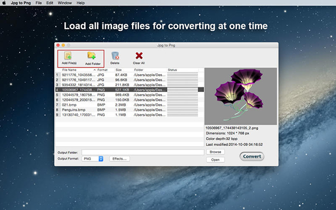This screenshot has width=336, height=210.
Task: Open the Jpg to Png application menu
Action: point(21,3)
